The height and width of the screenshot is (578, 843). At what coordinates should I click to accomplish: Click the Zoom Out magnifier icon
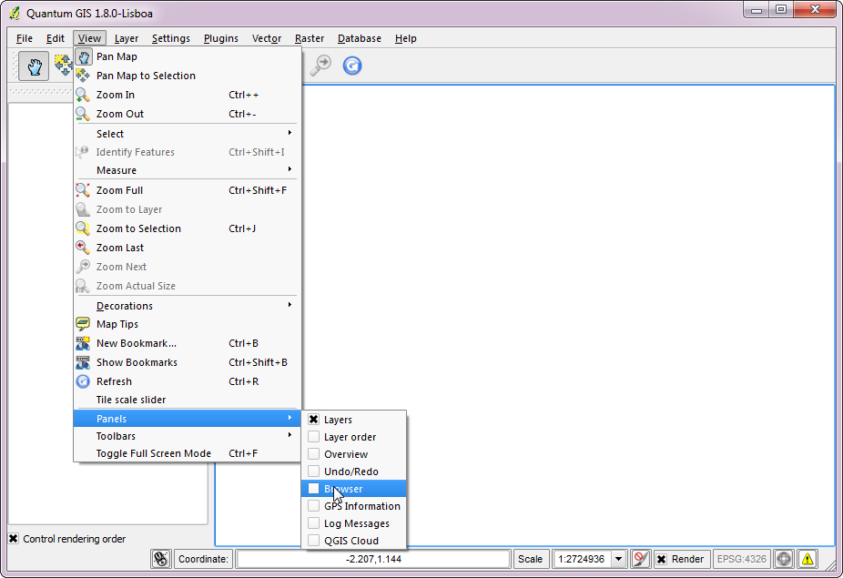pyautogui.click(x=83, y=114)
